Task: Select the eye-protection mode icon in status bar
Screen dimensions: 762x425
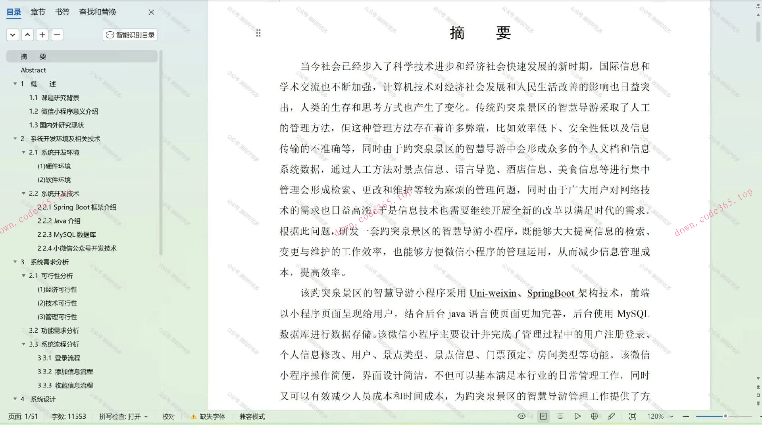Action: tap(521, 416)
